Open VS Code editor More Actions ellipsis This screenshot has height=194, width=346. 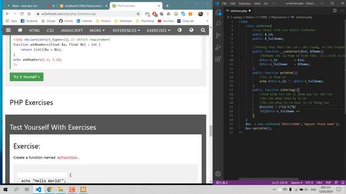point(342,11)
